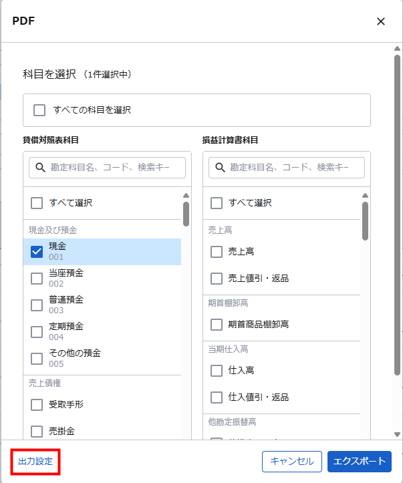
Task: Open 出力設定 link
Action: (x=35, y=462)
